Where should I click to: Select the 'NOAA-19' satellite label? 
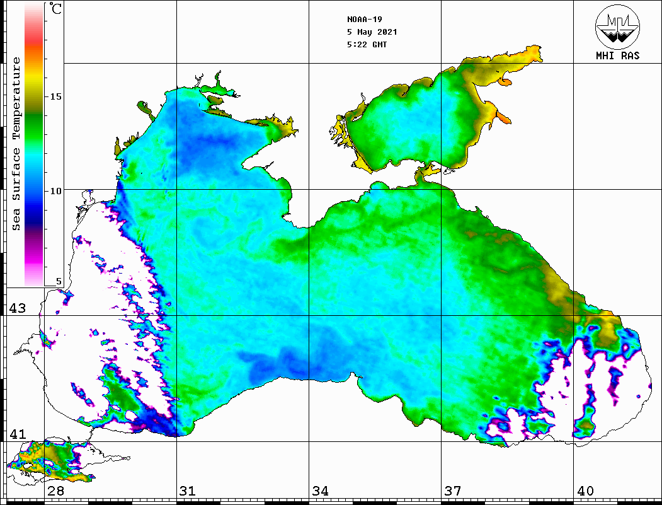click(364, 20)
